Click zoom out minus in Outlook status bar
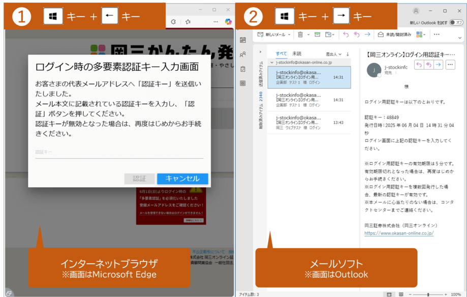Image resolution: width=467 pixels, height=297 pixels. click(x=411, y=294)
